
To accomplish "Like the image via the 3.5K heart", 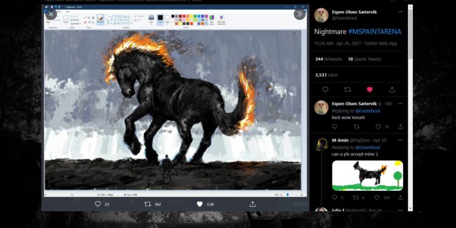I will pos(199,204).
